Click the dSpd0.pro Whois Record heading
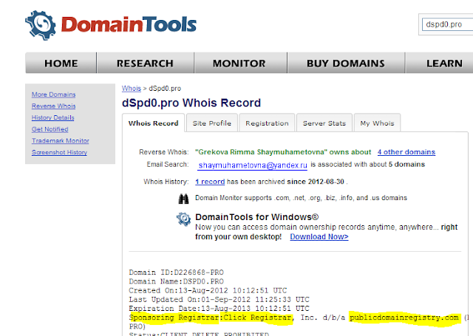Viewport: 473px width, 336px height. pyautogui.click(x=191, y=103)
